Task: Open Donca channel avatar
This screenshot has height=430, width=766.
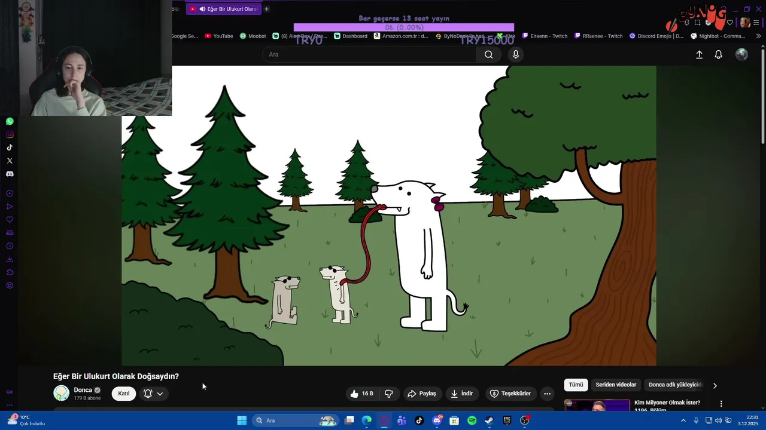Action: (x=61, y=393)
